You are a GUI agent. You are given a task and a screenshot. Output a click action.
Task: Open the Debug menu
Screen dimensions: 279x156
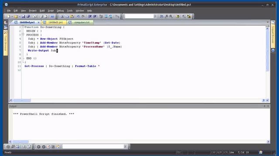pos(60,11)
